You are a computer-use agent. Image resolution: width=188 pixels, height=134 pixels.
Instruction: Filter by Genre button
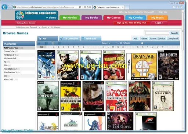144,38
